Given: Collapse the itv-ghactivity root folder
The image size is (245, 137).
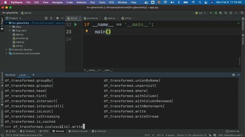Looking at the screenshot, I should (x=6, y=23).
